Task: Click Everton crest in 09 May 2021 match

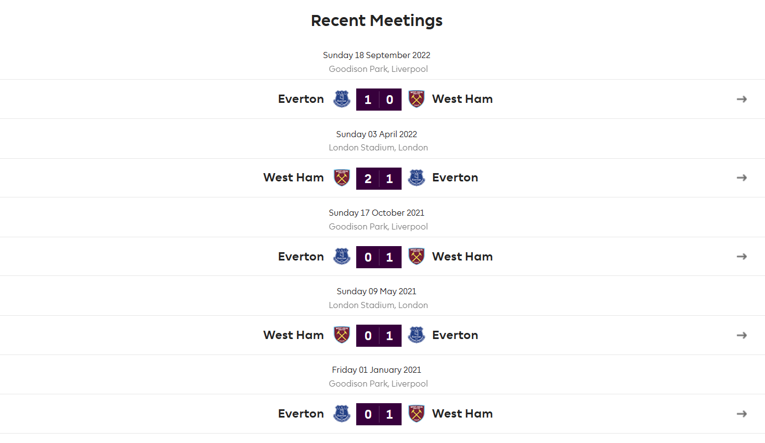Action: coord(417,335)
